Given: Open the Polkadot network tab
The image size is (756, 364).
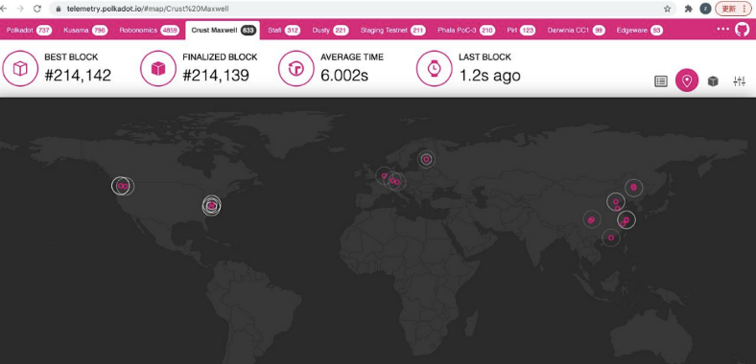Looking at the screenshot, I should pos(29,30).
